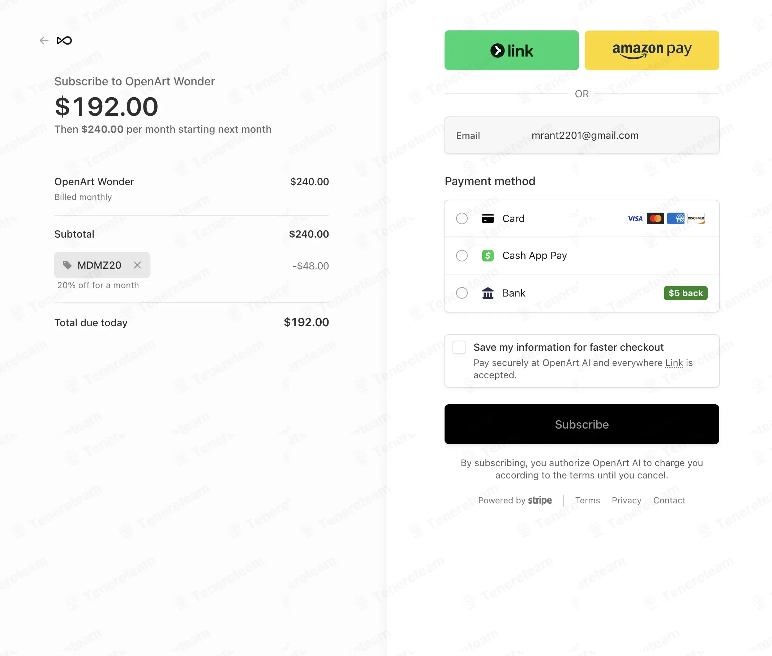Image resolution: width=772 pixels, height=656 pixels.
Task: Click the green Cash App icon
Action: point(488,256)
